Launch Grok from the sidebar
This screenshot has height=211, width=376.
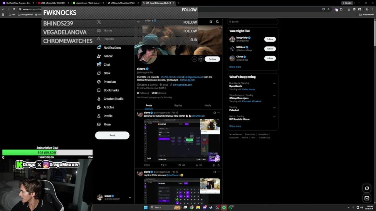[104, 73]
